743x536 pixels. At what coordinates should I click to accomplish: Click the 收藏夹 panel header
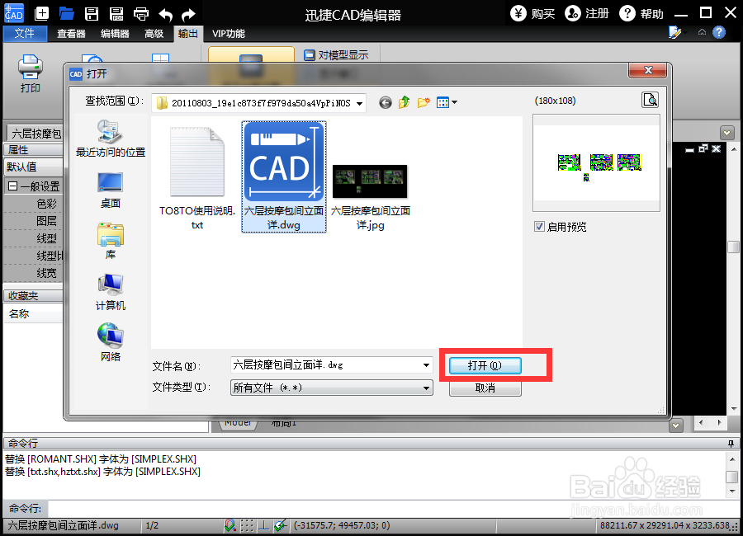[x=33, y=295]
